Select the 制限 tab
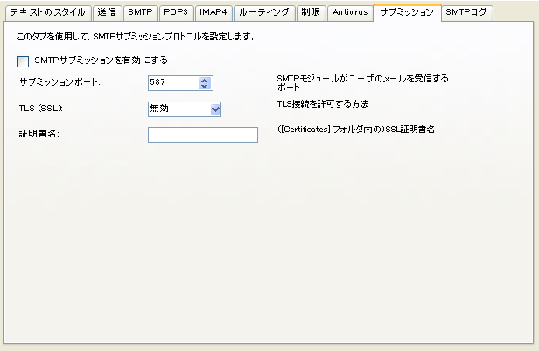Viewport: 539px width, 351px height. point(310,13)
